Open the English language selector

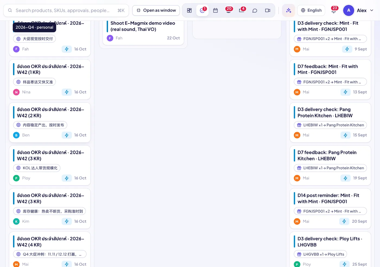pos(311,10)
